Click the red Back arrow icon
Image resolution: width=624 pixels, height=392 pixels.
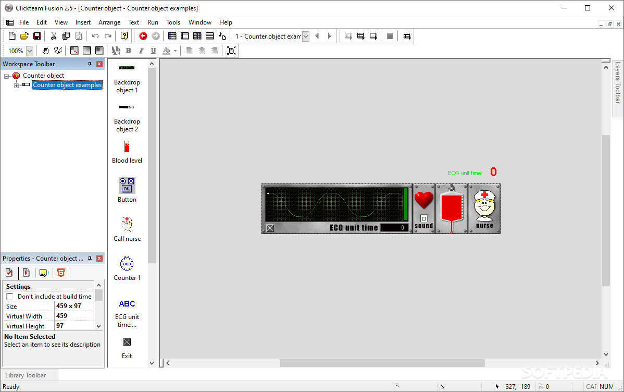143,36
